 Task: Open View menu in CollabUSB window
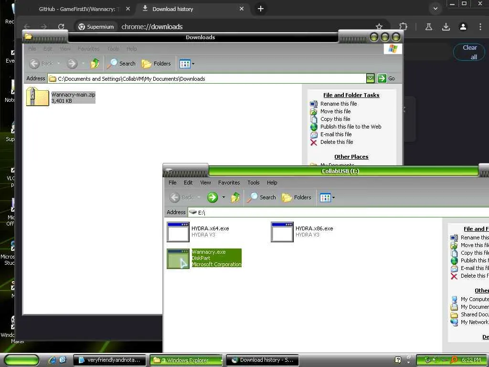point(205,183)
